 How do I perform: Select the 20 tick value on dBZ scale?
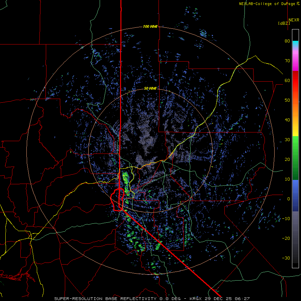287,159
